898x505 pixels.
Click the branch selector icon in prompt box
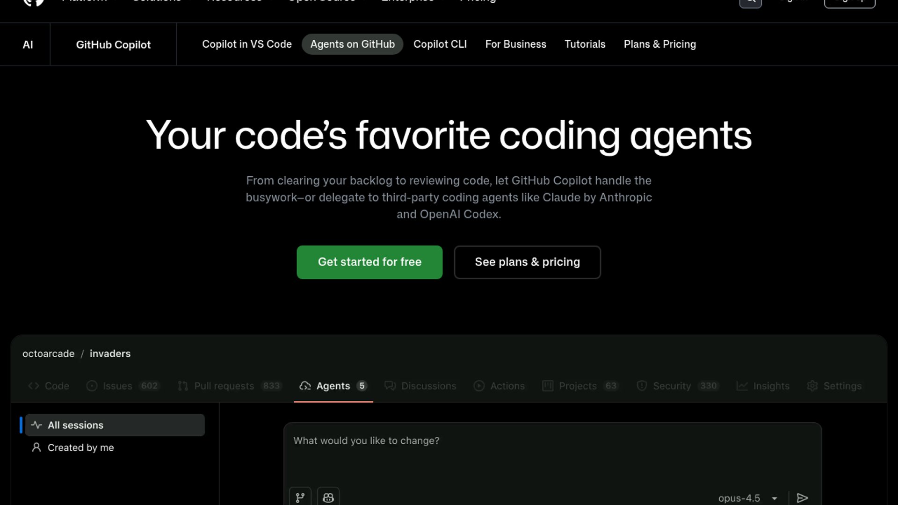[300, 497]
